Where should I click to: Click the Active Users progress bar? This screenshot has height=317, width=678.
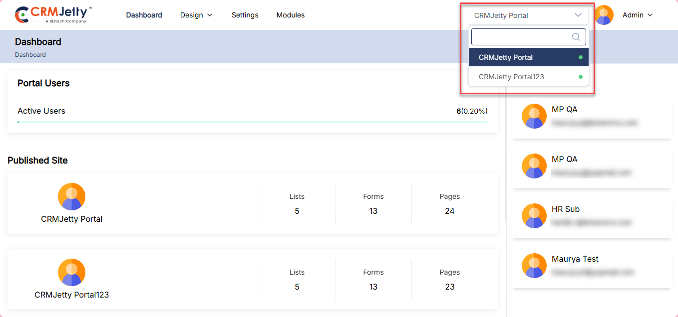(x=252, y=122)
